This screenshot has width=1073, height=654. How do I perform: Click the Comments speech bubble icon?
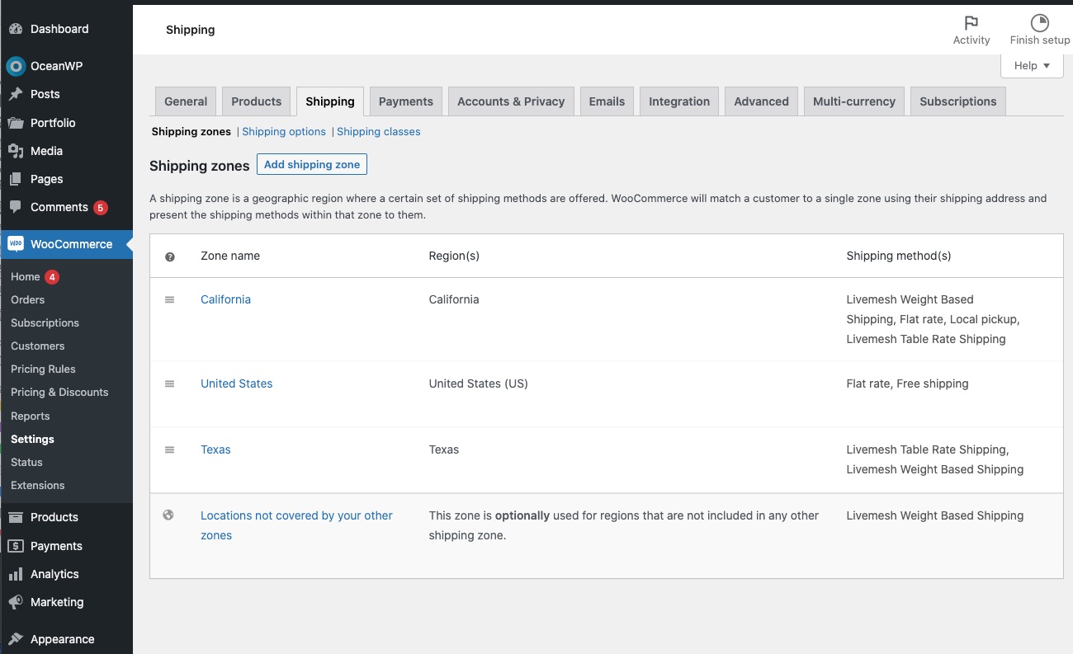click(16, 207)
